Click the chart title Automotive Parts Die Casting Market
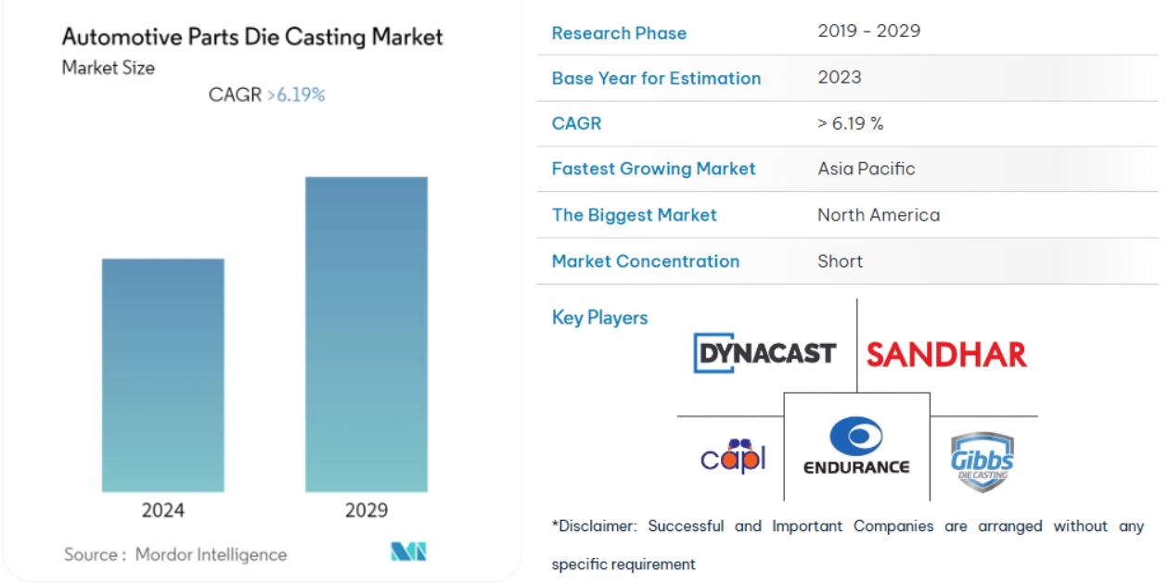1169x584 pixels. (x=252, y=37)
